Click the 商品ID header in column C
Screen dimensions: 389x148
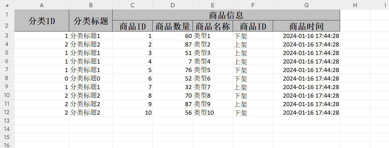133,26
